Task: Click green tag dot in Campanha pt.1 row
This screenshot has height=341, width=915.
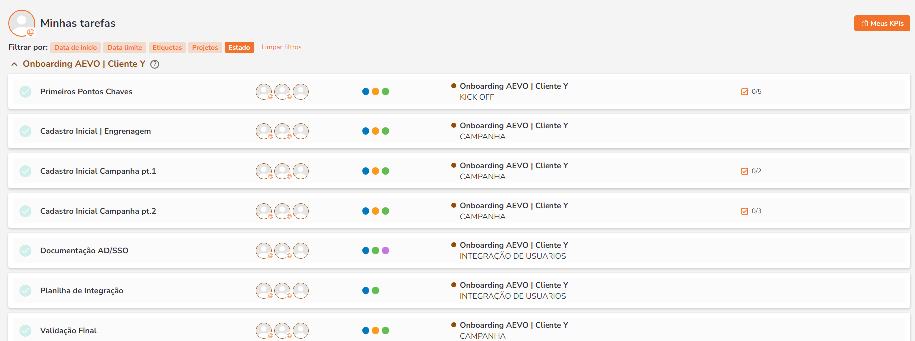Action: tap(385, 171)
